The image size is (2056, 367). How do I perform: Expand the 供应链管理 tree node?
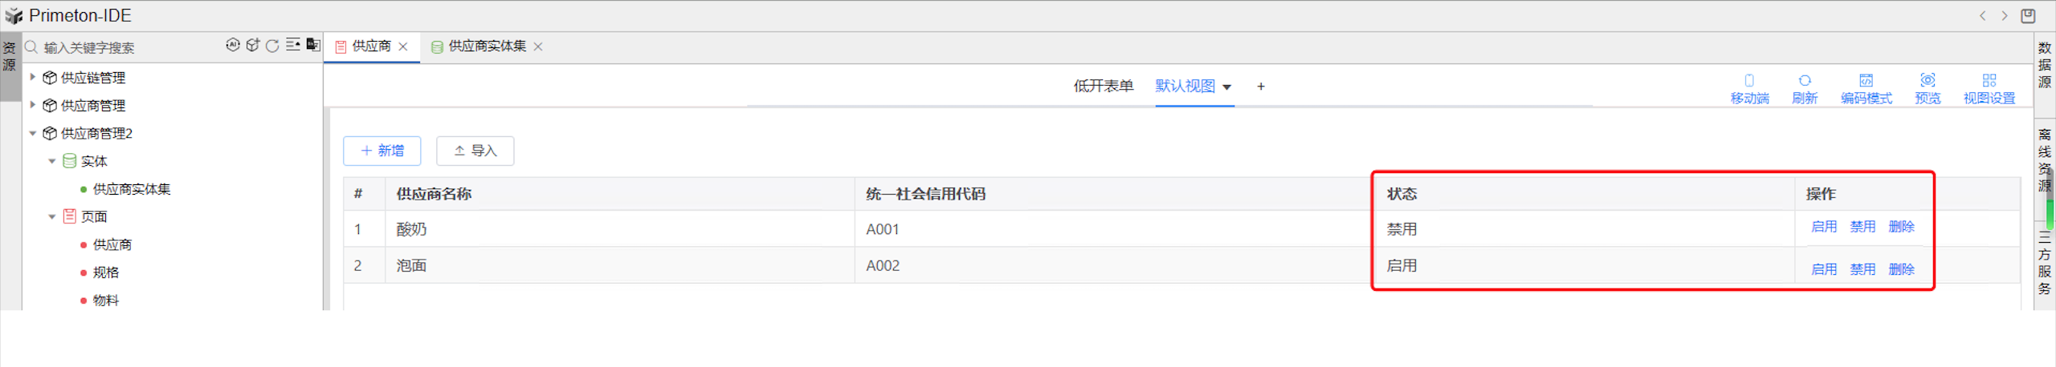(x=33, y=77)
